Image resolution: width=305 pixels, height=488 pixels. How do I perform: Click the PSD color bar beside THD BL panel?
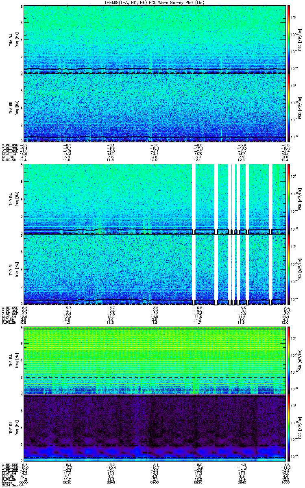pos(289,200)
